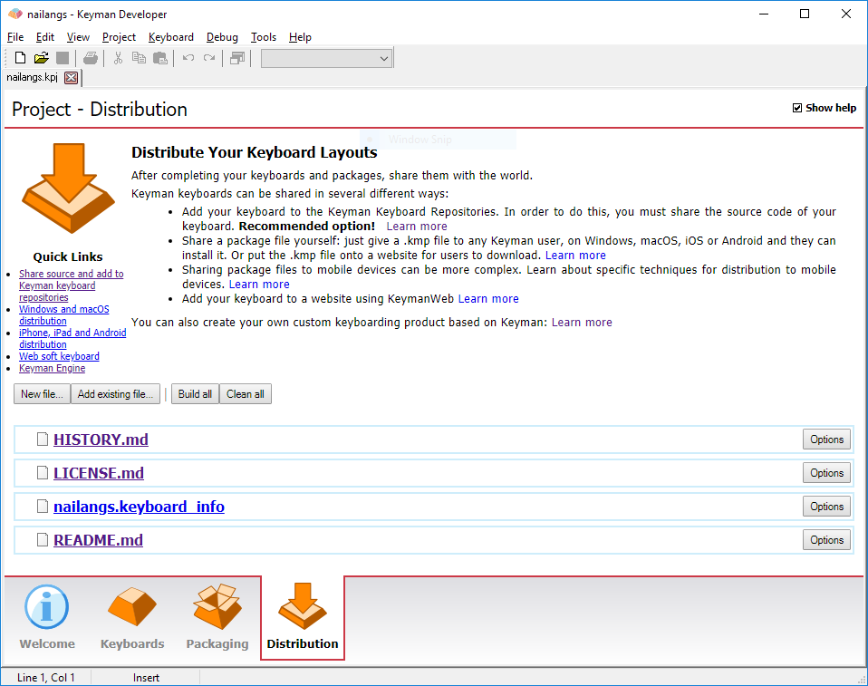Open the Web soft keyboard link
Viewport: 868px width, 686px height.
pos(59,356)
